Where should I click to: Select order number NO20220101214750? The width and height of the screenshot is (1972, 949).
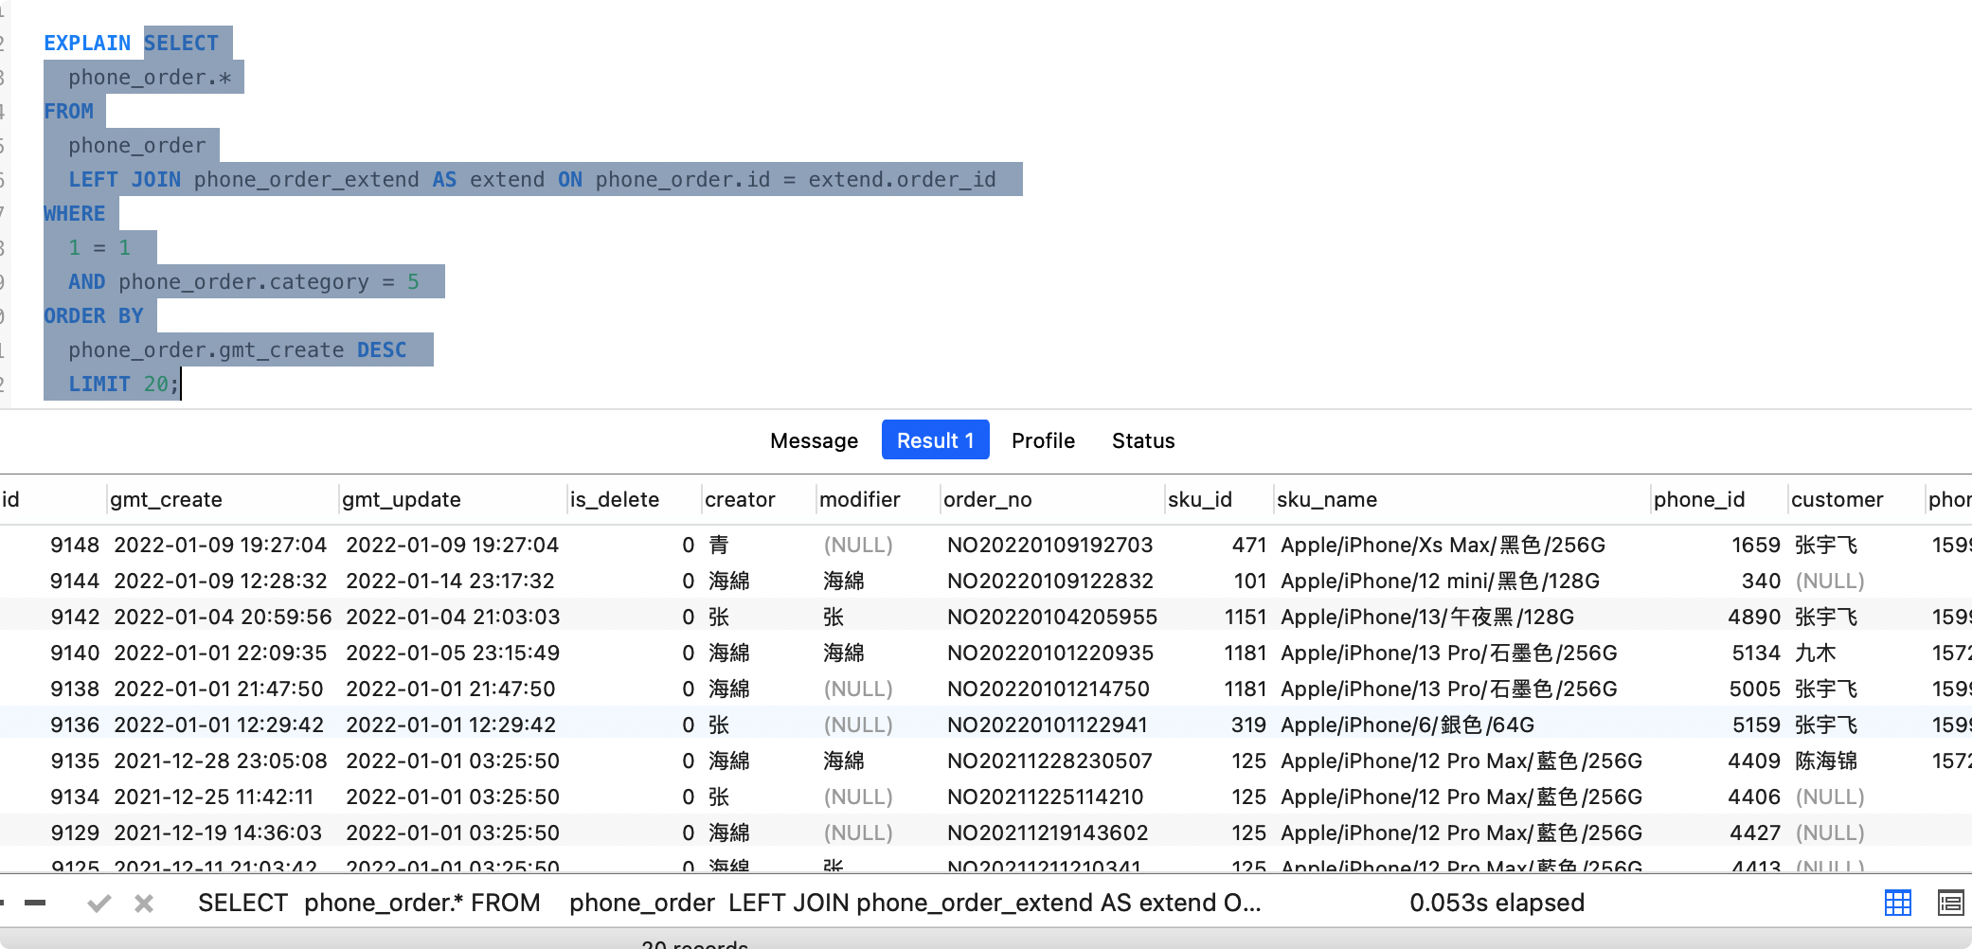pyautogui.click(x=1049, y=689)
